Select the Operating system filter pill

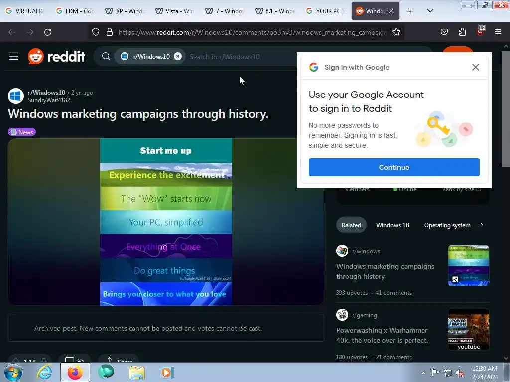pos(447,225)
